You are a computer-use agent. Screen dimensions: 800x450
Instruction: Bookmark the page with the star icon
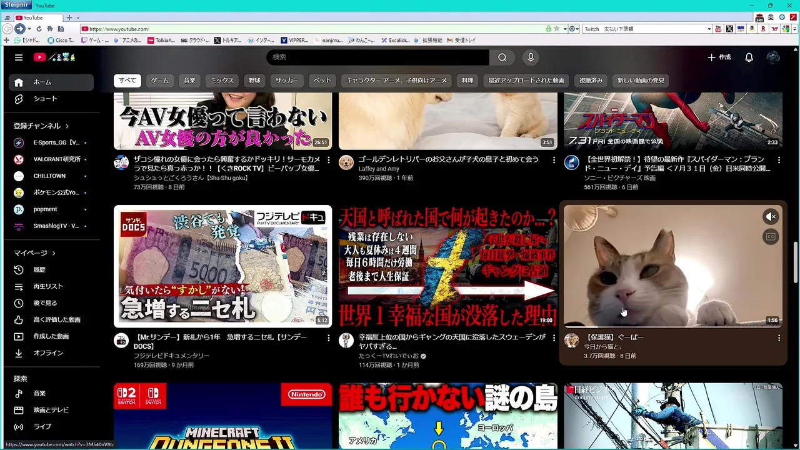point(556,29)
